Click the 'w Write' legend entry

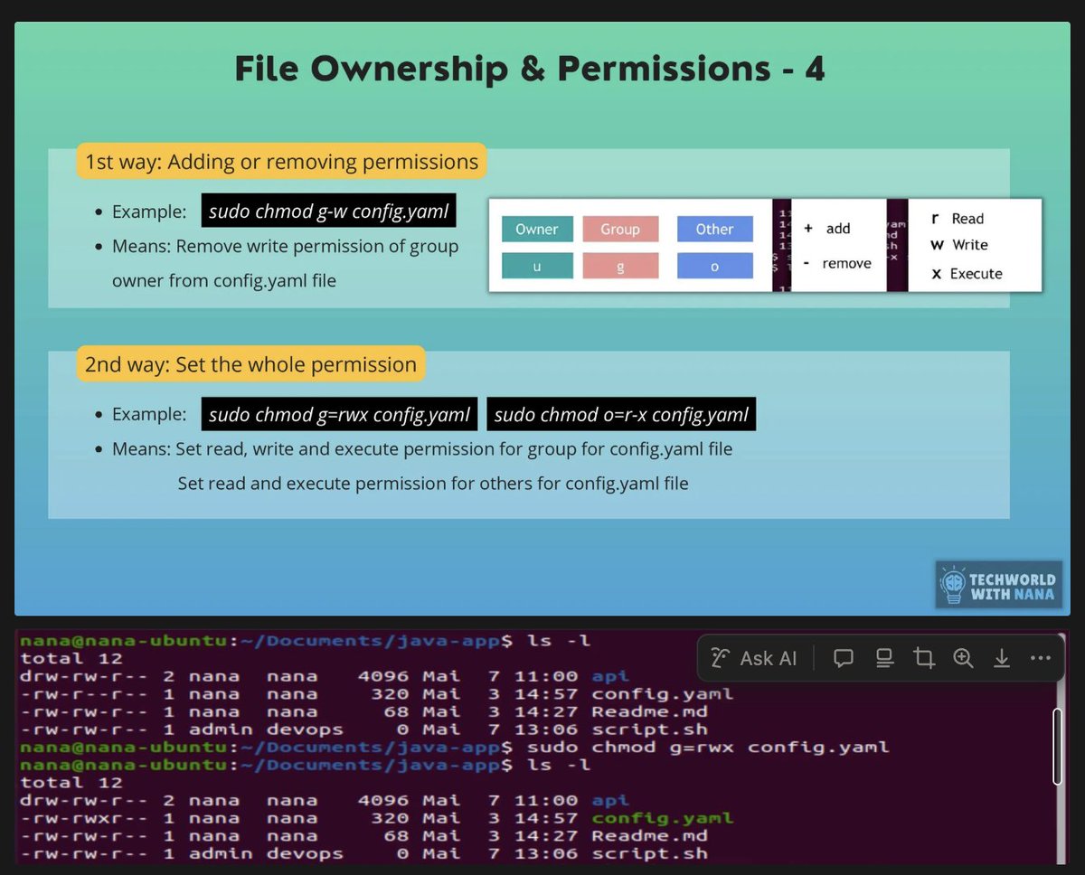pyautogui.click(x=959, y=245)
